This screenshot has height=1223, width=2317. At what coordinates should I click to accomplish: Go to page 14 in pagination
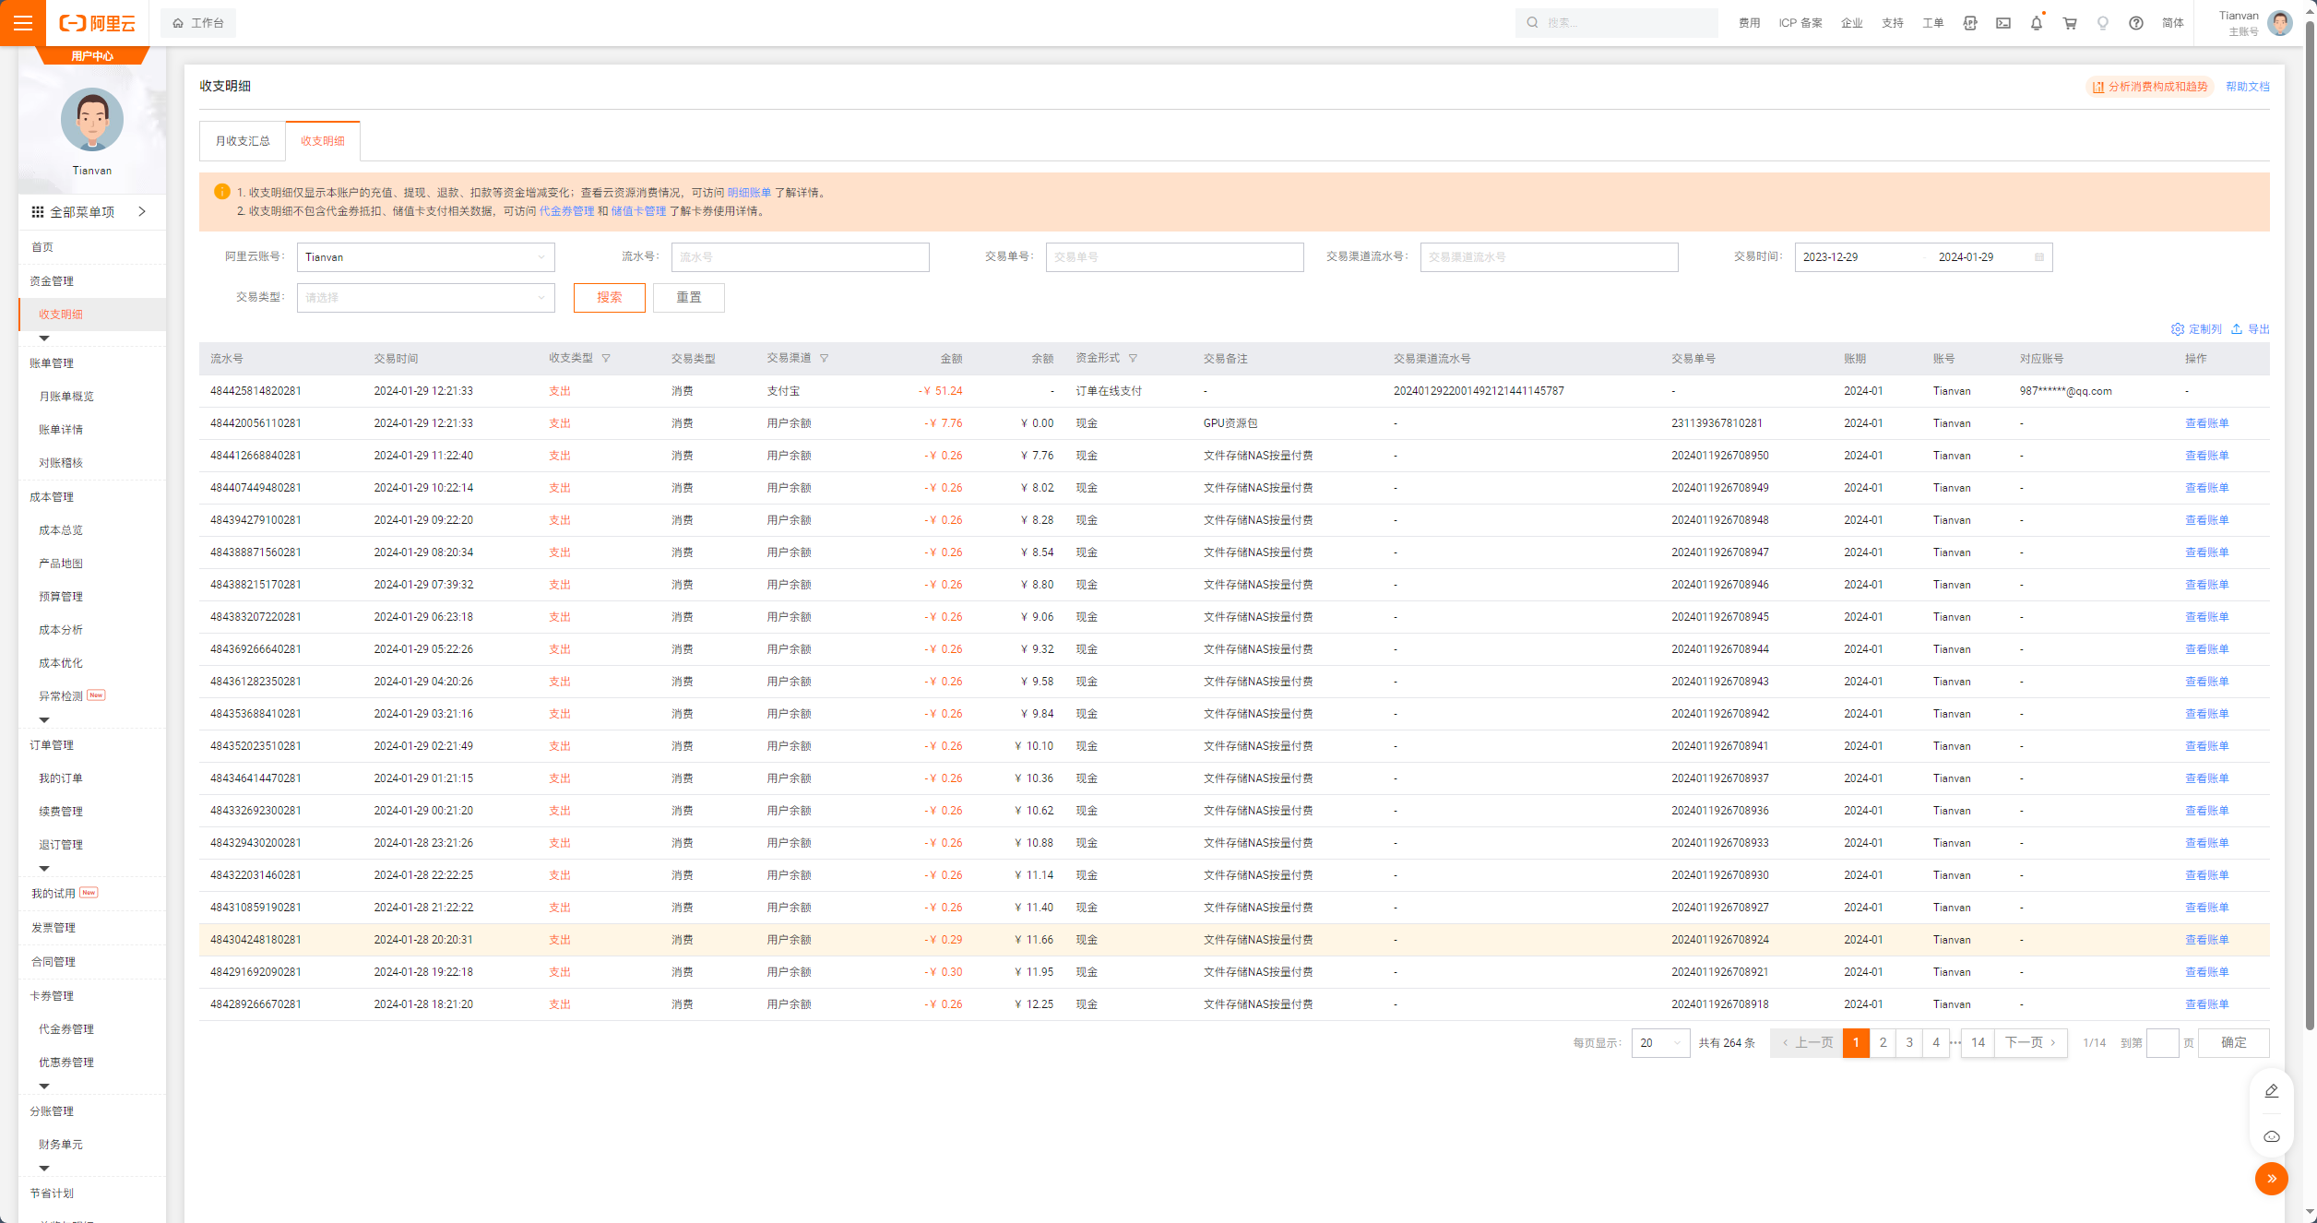1978,1043
